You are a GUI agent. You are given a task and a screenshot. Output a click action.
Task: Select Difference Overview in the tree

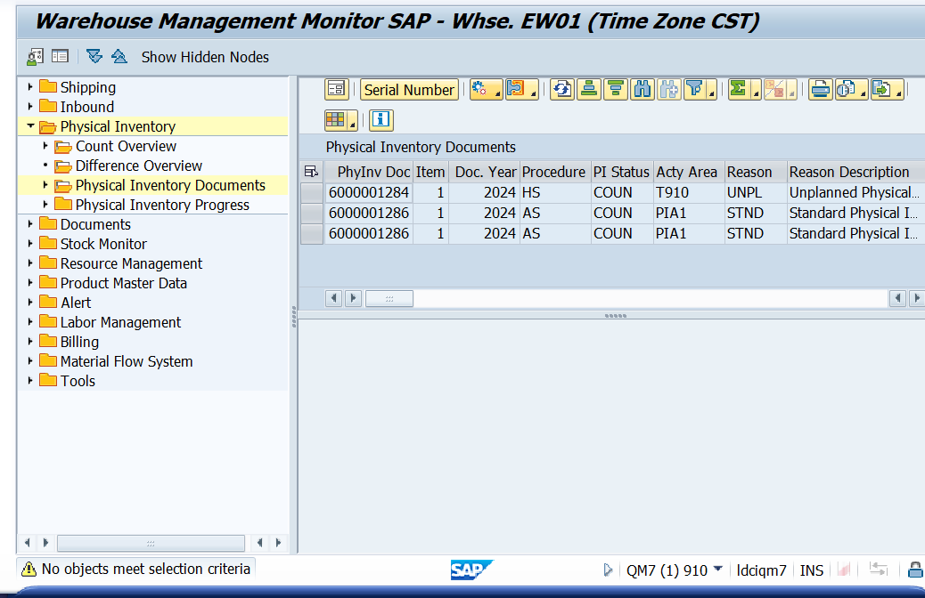(139, 166)
